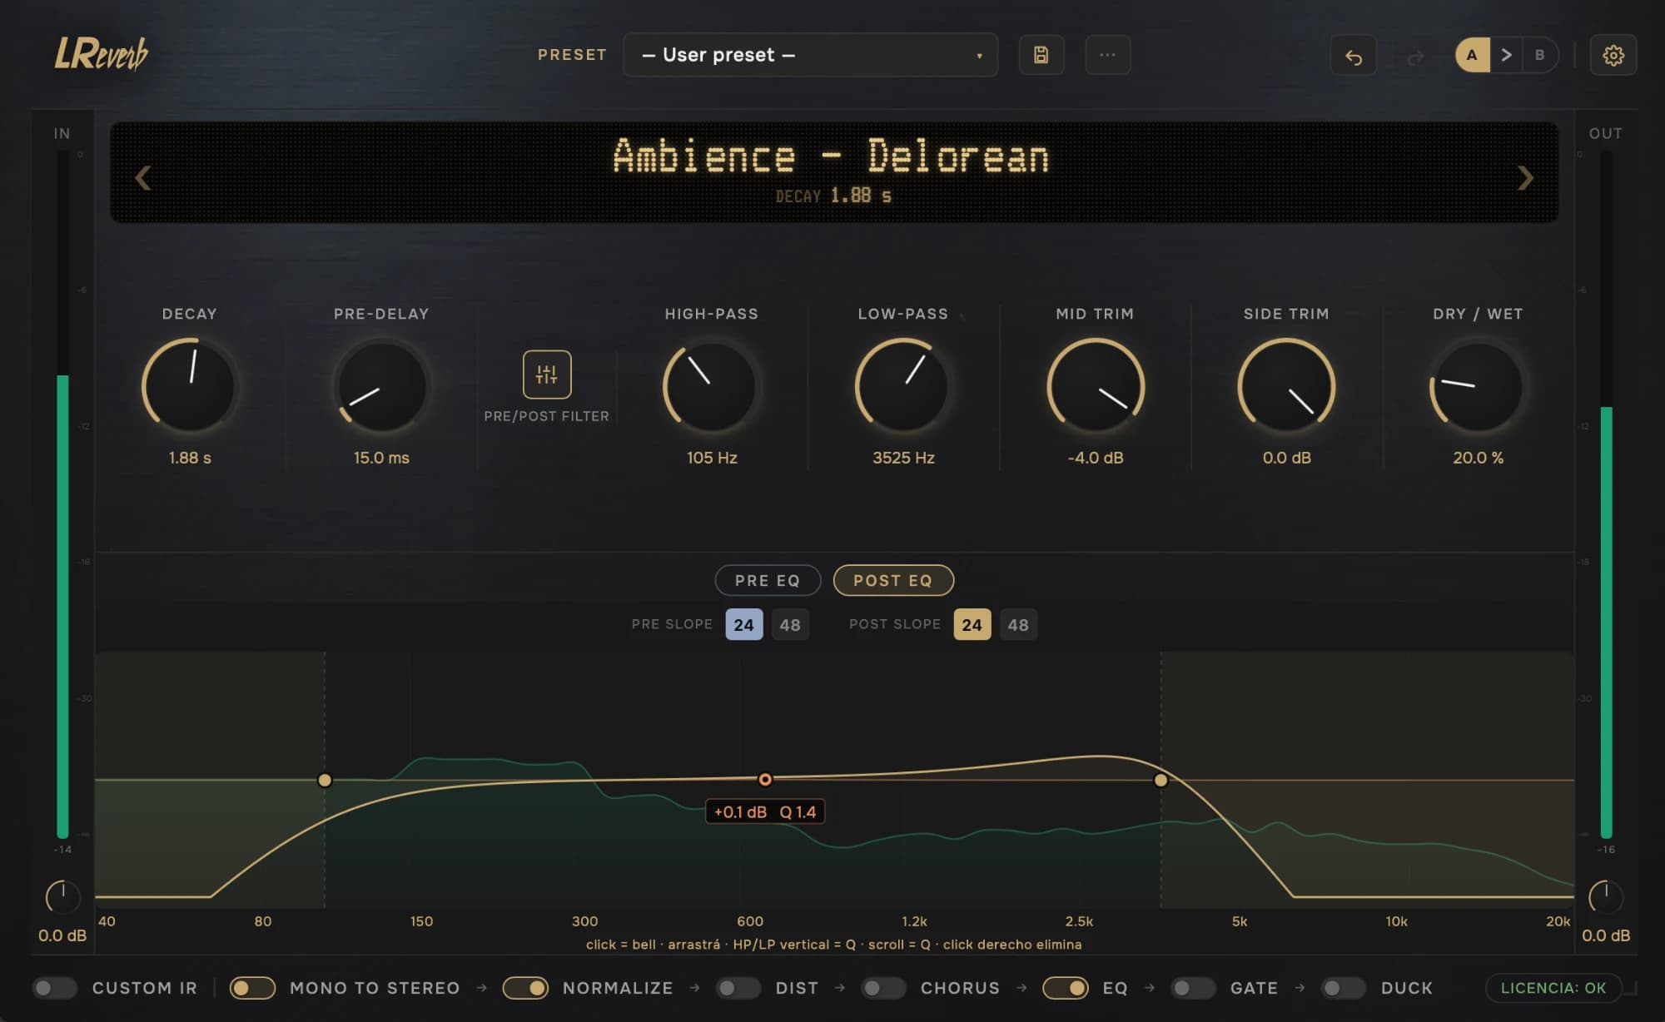Click the output gain knob below the OUT meter

(1606, 897)
